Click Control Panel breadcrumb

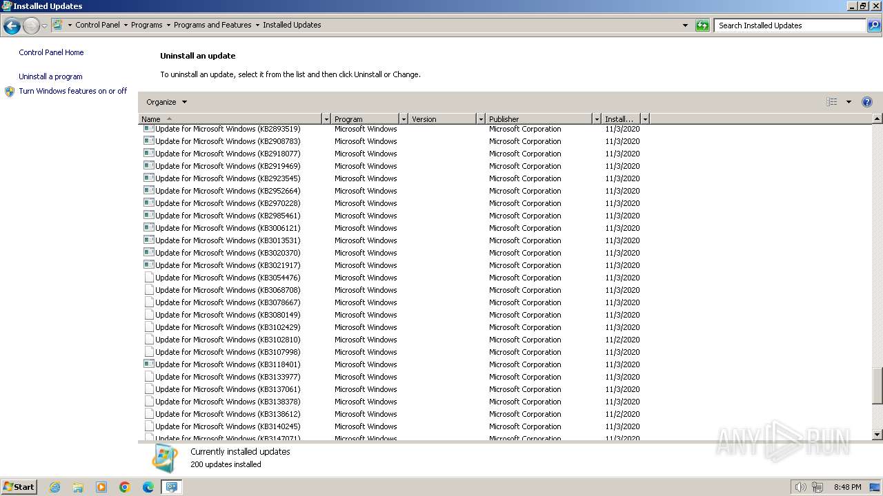tap(97, 25)
